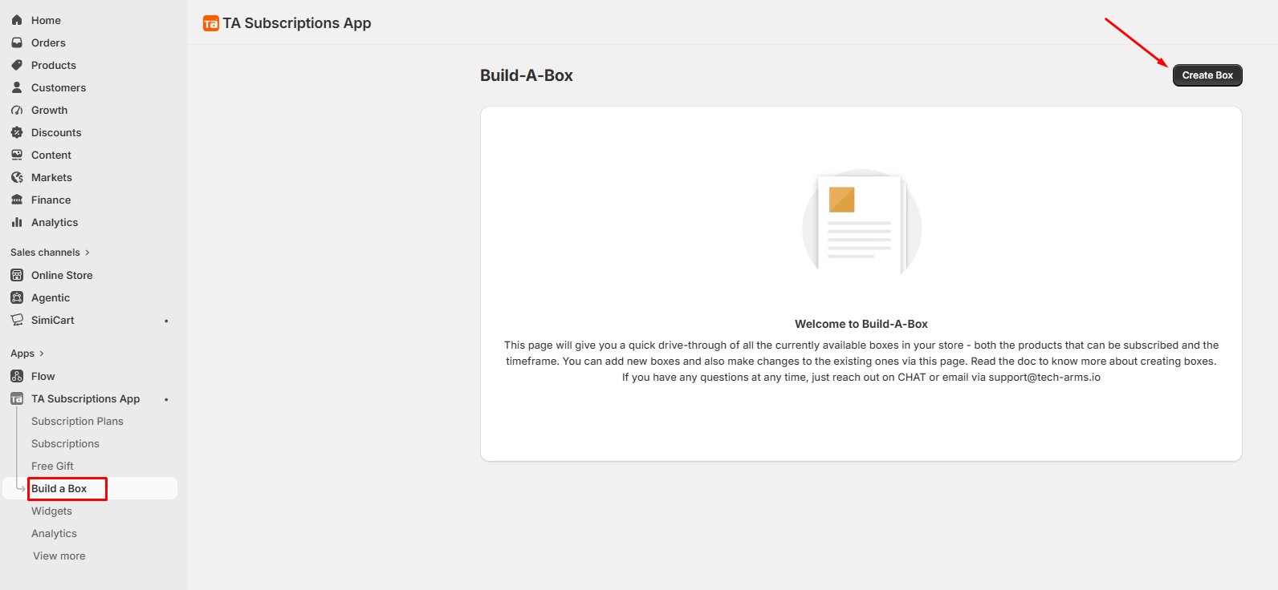Select Build a Box in the sidebar

point(59,488)
